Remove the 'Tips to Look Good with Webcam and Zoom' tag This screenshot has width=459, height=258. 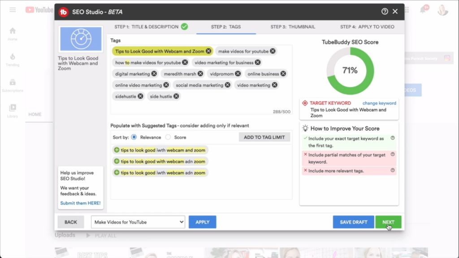click(208, 51)
